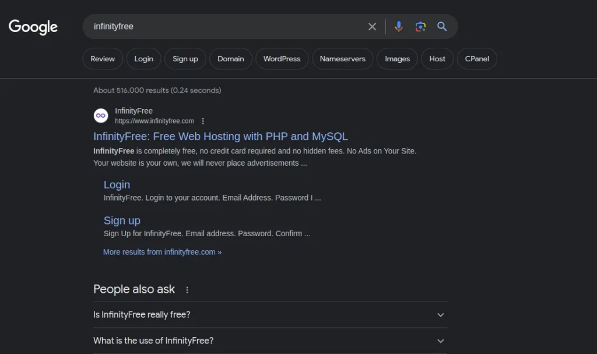The image size is (597, 354).
Task: Switch to the Images search chip
Action: point(397,59)
